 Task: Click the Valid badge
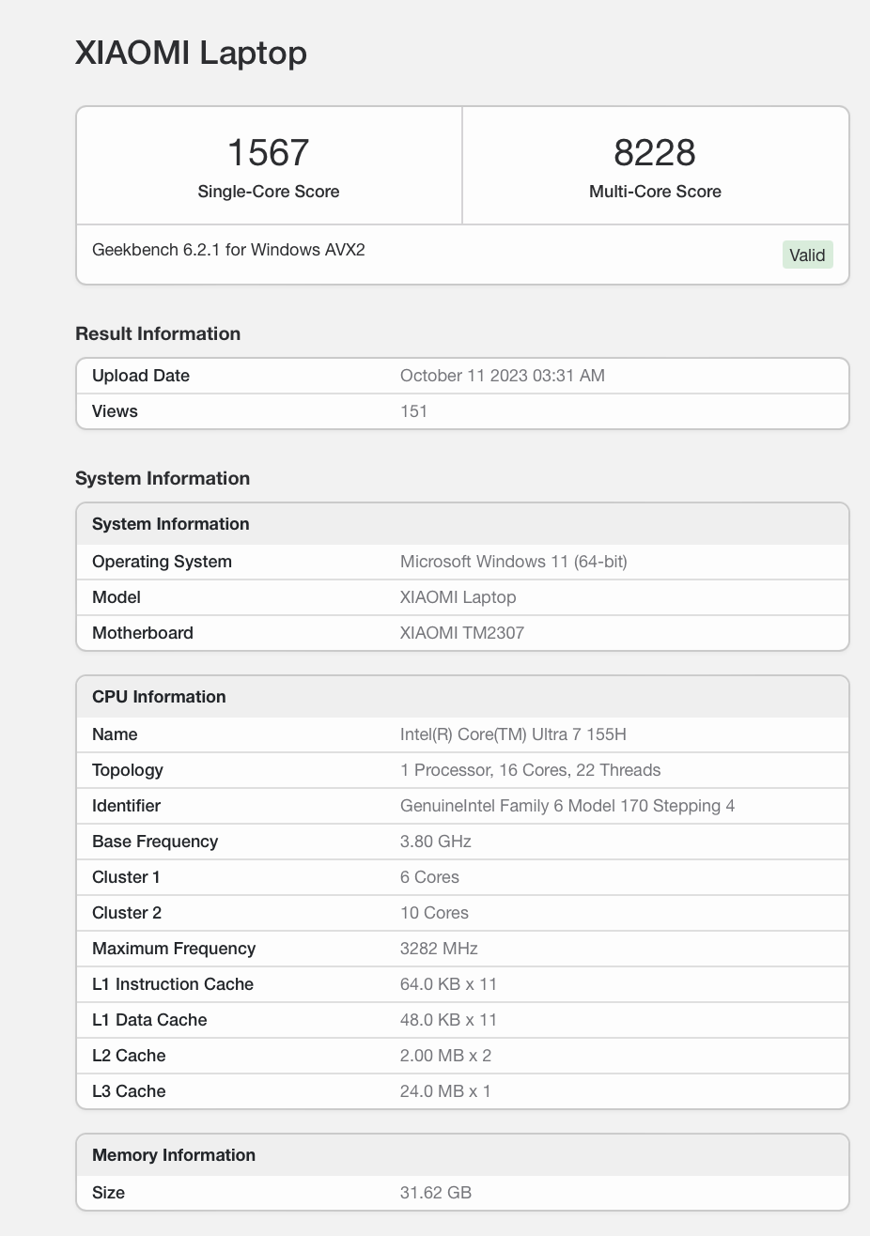[807, 255]
